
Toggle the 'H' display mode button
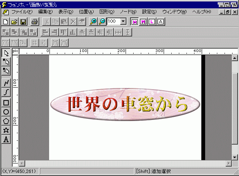[x=134, y=22]
